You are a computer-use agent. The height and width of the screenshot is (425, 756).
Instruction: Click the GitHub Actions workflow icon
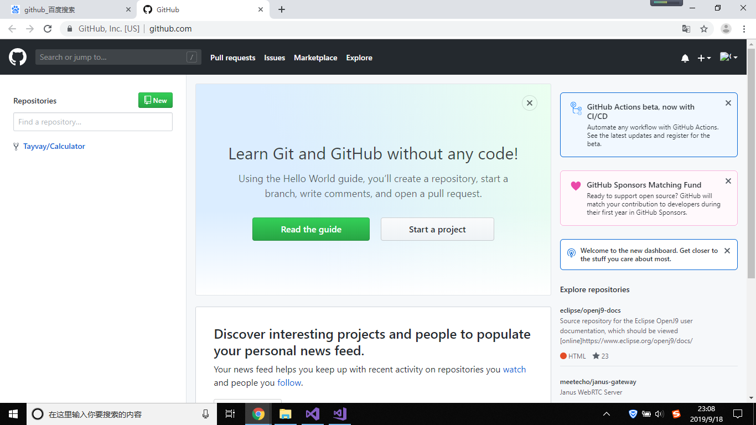576,108
